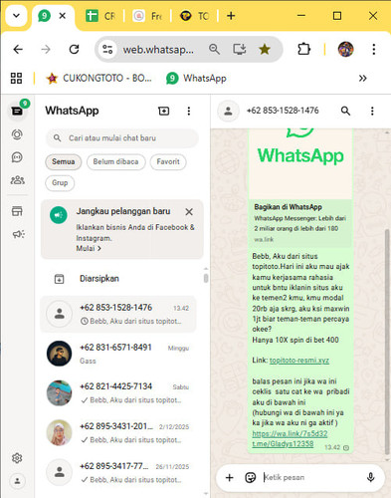Image resolution: width=391 pixels, height=498 pixels.
Task: Open the Chrome three-dot menu
Action: tap(374, 50)
